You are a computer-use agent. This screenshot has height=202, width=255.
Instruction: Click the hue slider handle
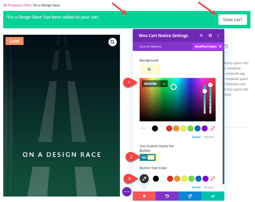(x=205, y=91)
